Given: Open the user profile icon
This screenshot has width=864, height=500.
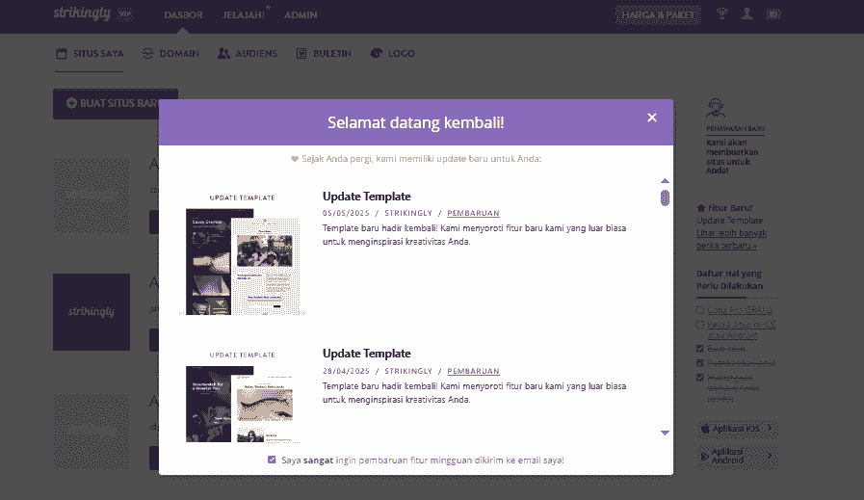Looking at the screenshot, I should [x=746, y=13].
